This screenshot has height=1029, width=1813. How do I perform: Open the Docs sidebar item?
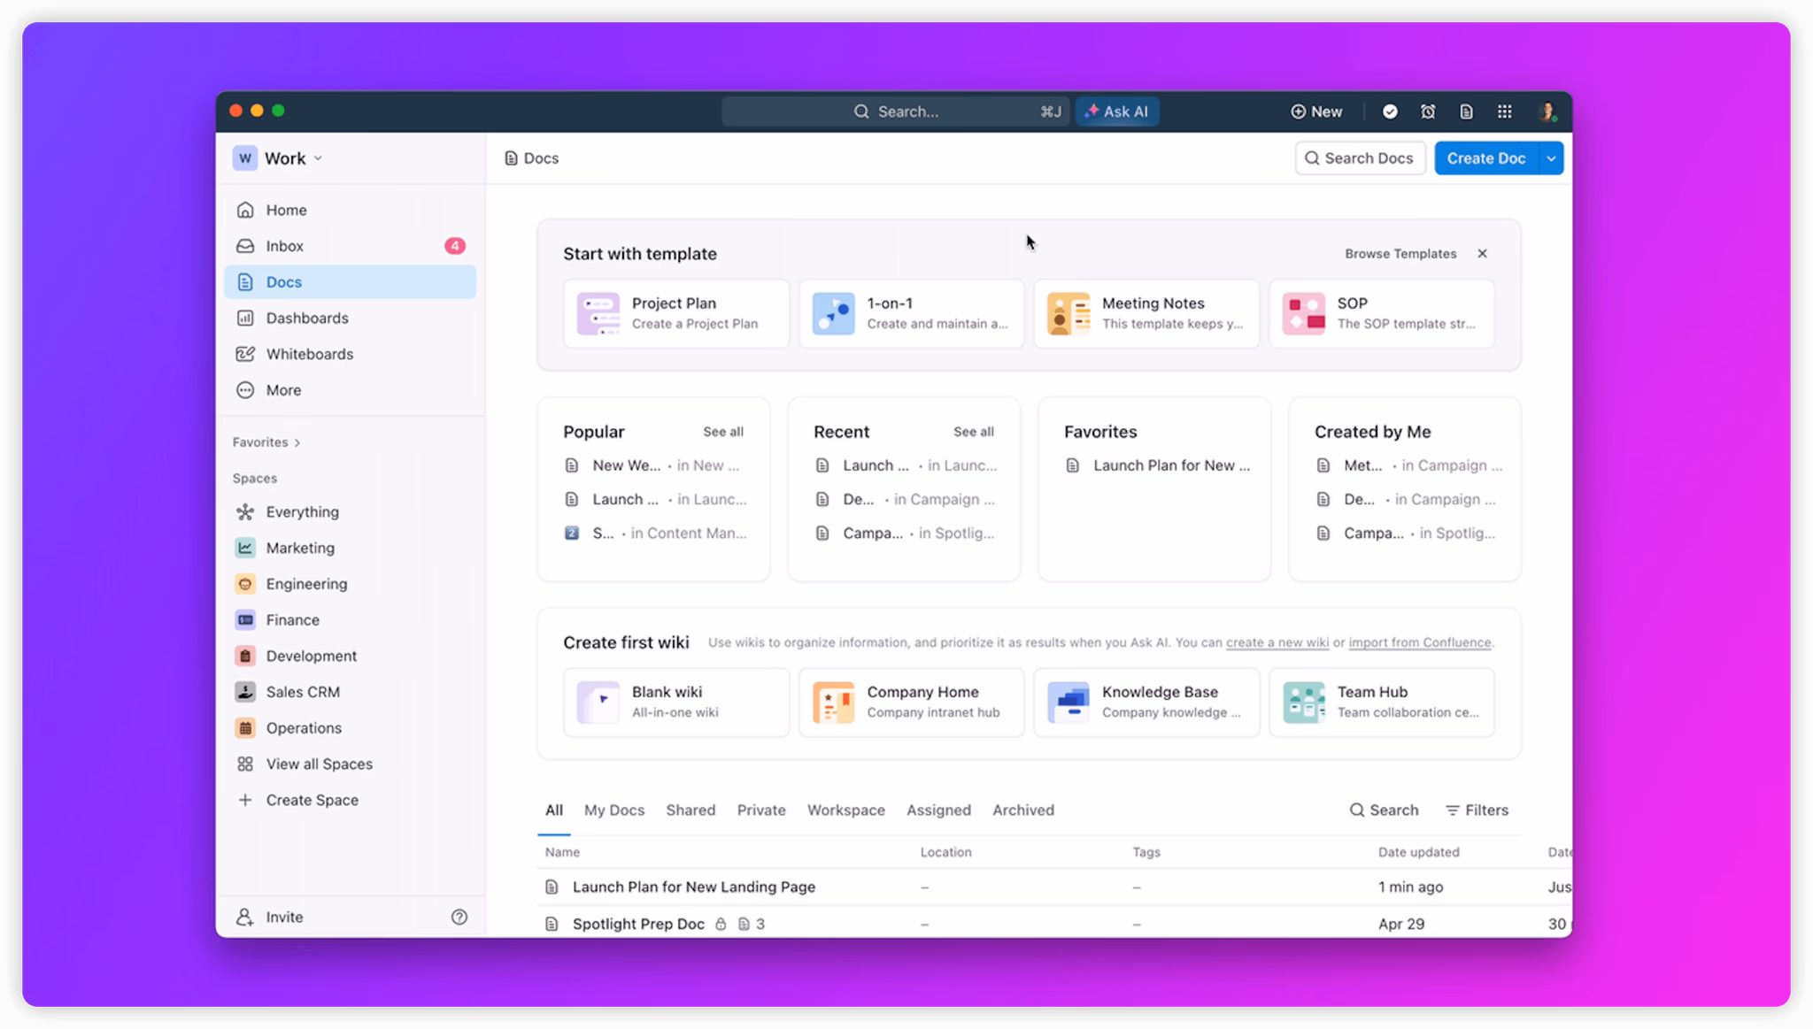(350, 282)
